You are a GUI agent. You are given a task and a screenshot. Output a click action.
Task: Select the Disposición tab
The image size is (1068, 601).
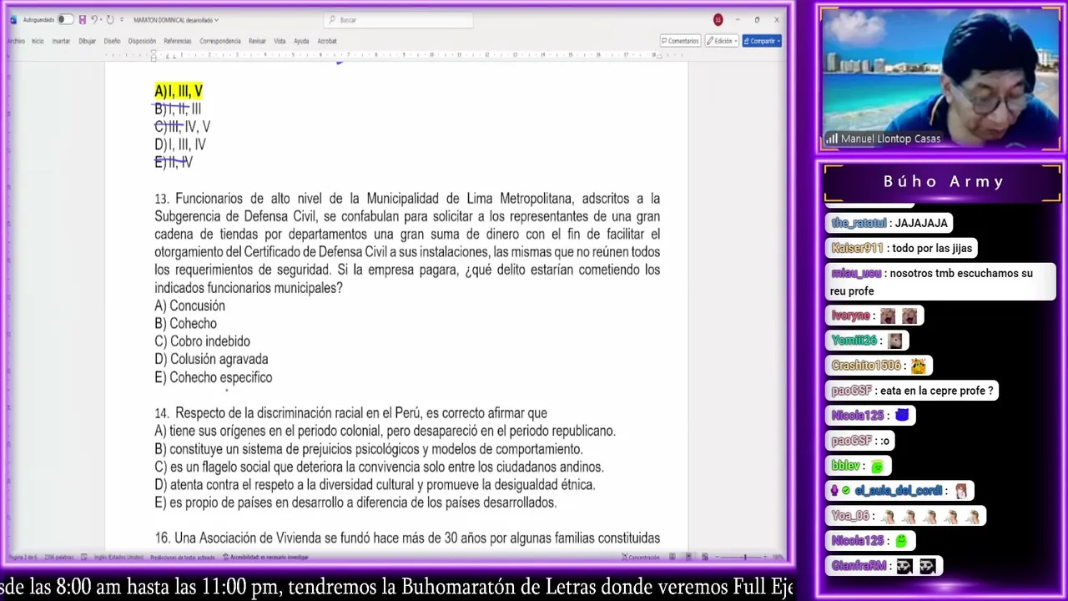[x=142, y=41]
